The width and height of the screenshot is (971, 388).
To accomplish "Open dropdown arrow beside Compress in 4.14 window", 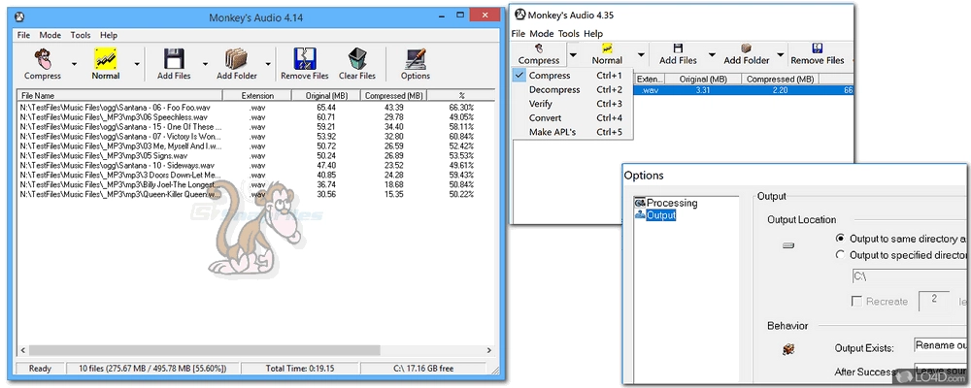I will (x=75, y=63).
